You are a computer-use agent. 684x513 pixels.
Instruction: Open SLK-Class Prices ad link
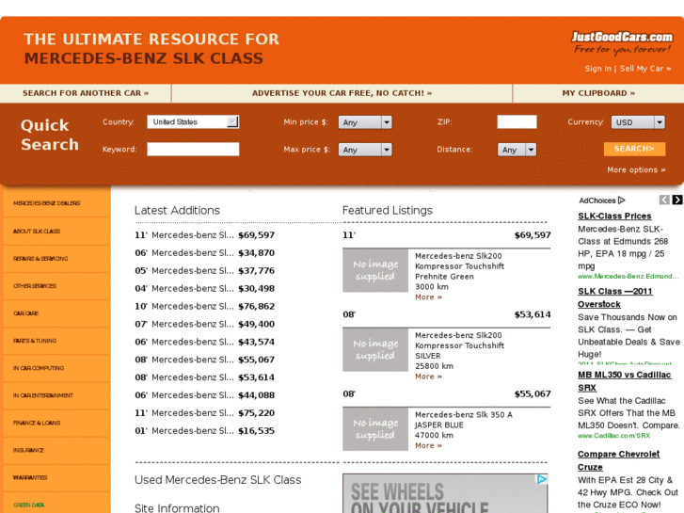pos(614,216)
